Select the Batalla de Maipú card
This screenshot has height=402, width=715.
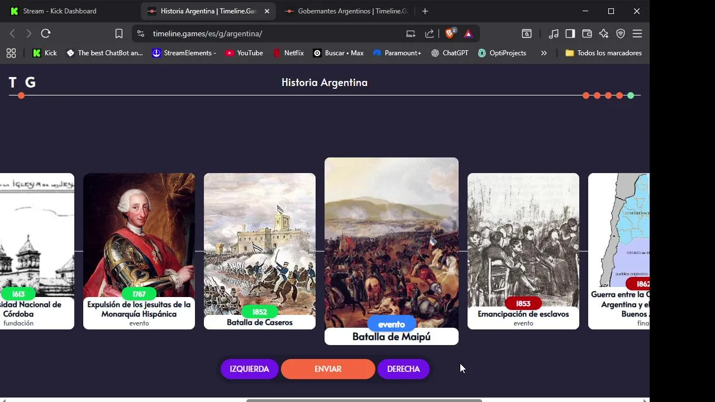392,251
